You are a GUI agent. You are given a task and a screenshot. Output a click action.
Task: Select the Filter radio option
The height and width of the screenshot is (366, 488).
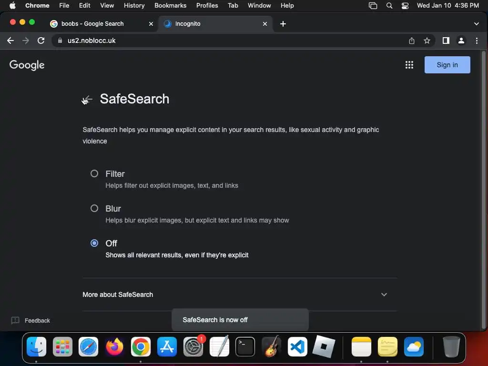[x=94, y=173]
